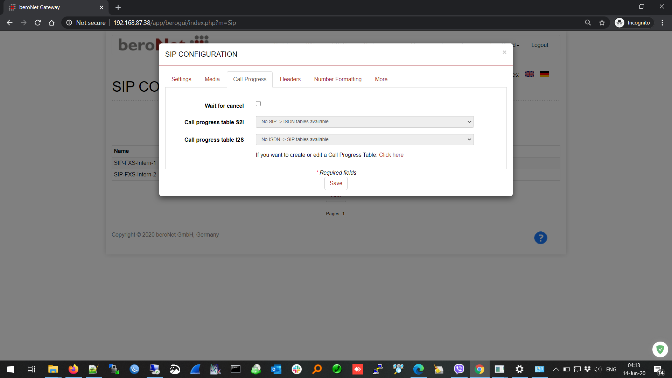Bookmark this page with star icon

tap(602, 23)
